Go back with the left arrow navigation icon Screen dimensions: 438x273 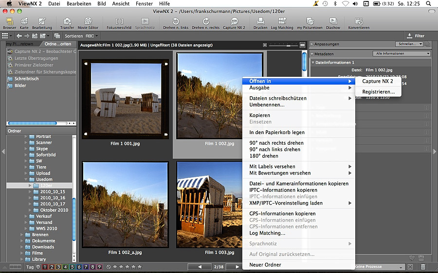tap(19, 36)
